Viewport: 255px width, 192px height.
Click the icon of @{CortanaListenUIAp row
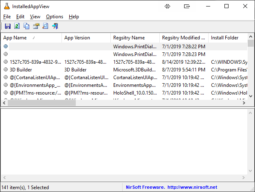click(x=6, y=77)
